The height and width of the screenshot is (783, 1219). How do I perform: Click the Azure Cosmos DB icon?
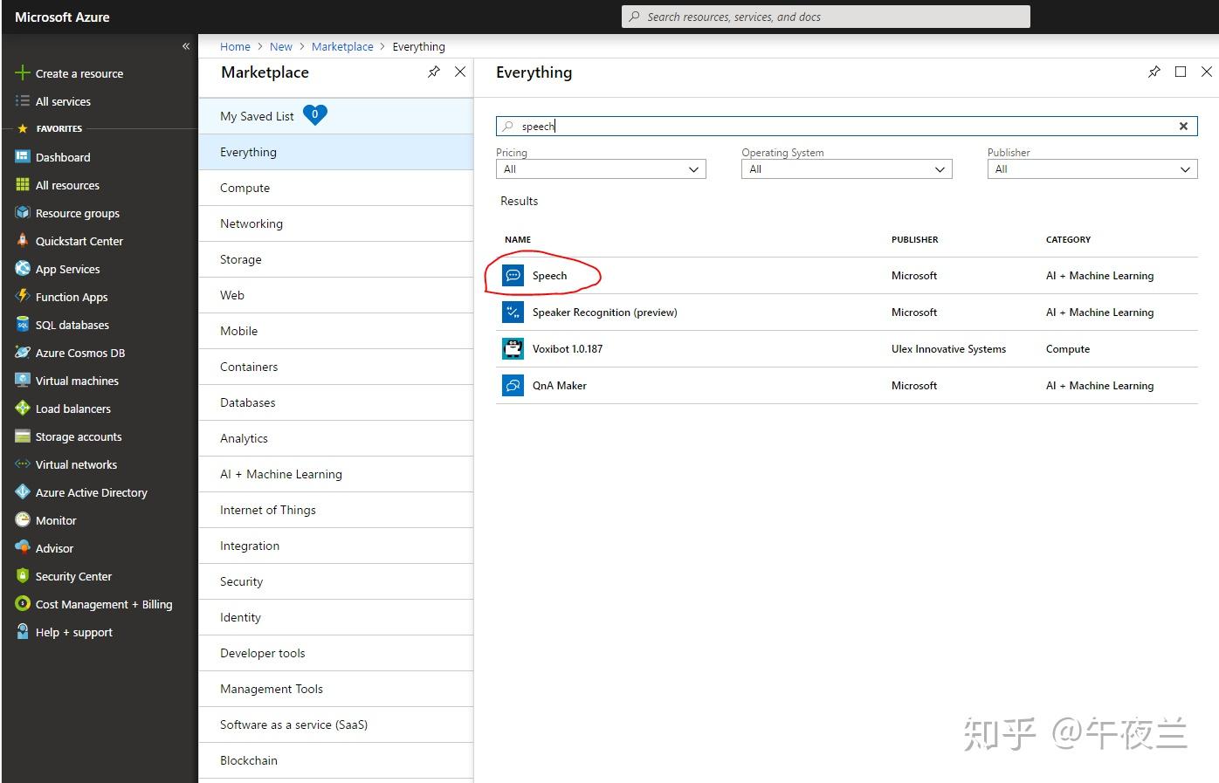23,353
